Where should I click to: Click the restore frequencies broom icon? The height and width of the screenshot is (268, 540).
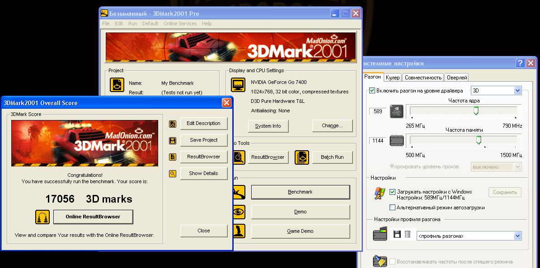[380, 261]
